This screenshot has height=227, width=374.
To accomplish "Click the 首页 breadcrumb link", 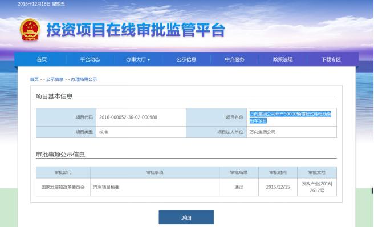I will coord(34,79).
